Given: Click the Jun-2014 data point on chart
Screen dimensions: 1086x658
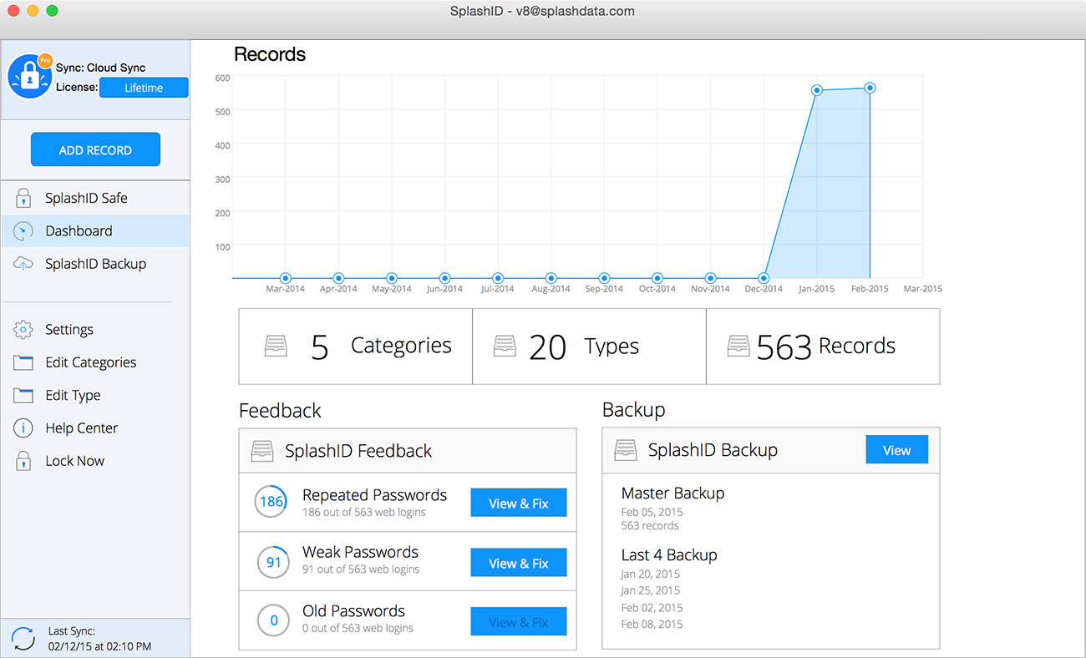Looking at the screenshot, I should tap(445, 278).
